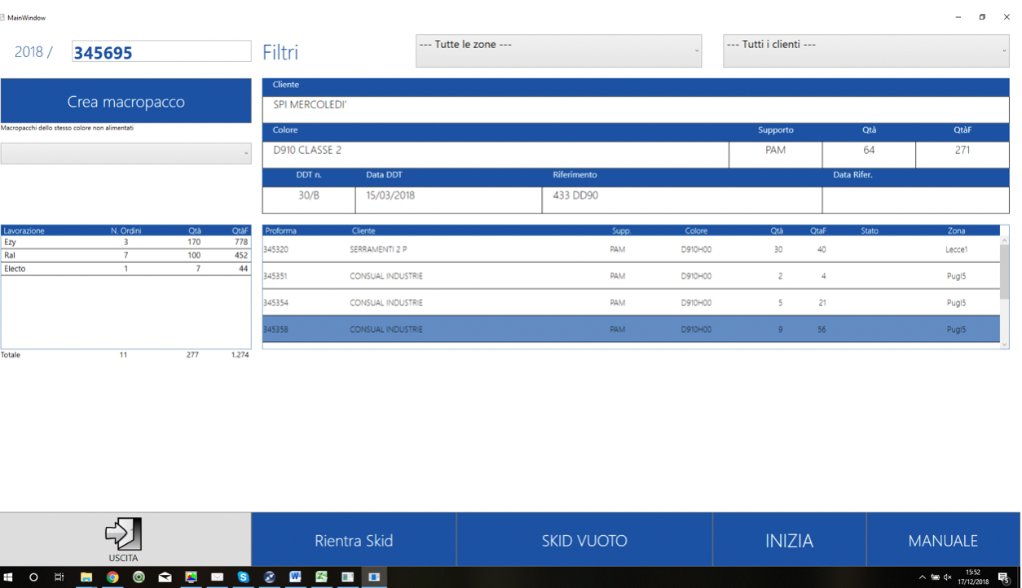Click the Windows Start button

[x=9, y=577]
